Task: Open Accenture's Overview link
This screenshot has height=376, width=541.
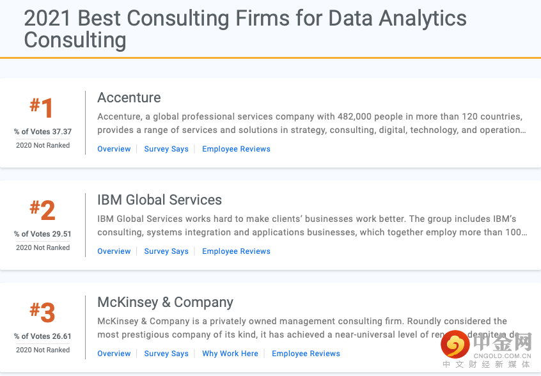Action: click(x=114, y=149)
